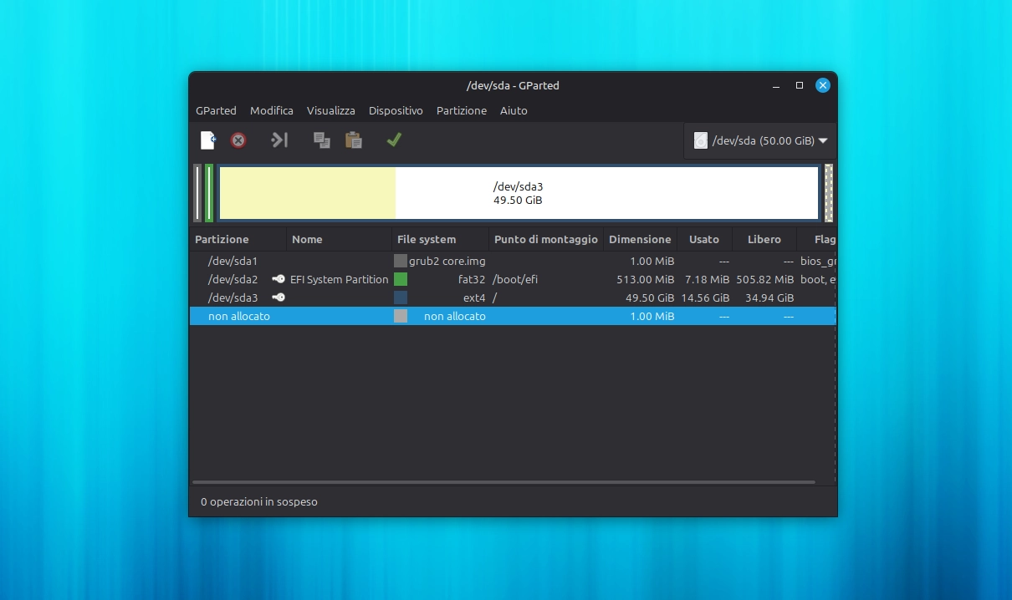Screen dimensions: 1012x600
Task: Open the /dev/sda device dropdown
Action: tap(824, 140)
